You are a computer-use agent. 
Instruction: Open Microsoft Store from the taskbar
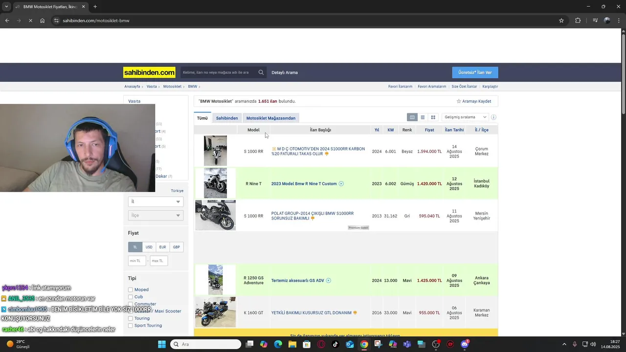coord(307,344)
